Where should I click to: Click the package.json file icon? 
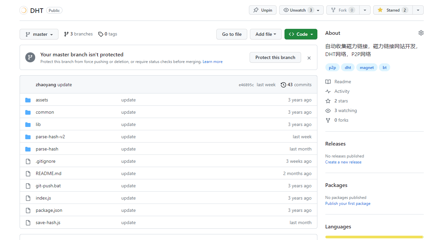pos(28,210)
